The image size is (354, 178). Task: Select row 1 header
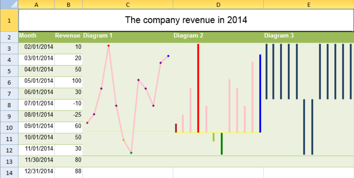coord(9,20)
